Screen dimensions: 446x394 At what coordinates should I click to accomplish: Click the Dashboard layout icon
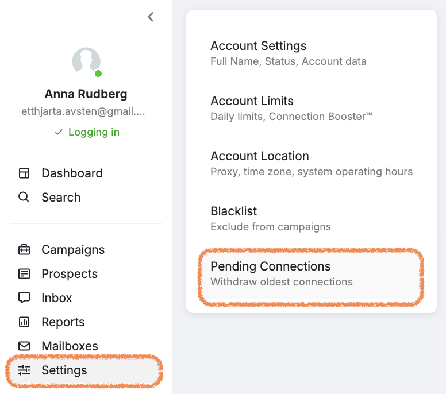tap(24, 173)
